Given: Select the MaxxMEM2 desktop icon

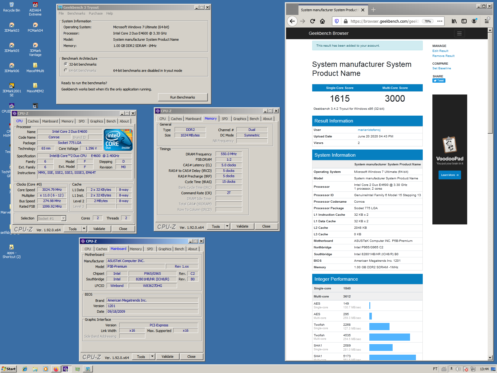Looking at the screenshot, I should 35,88.
